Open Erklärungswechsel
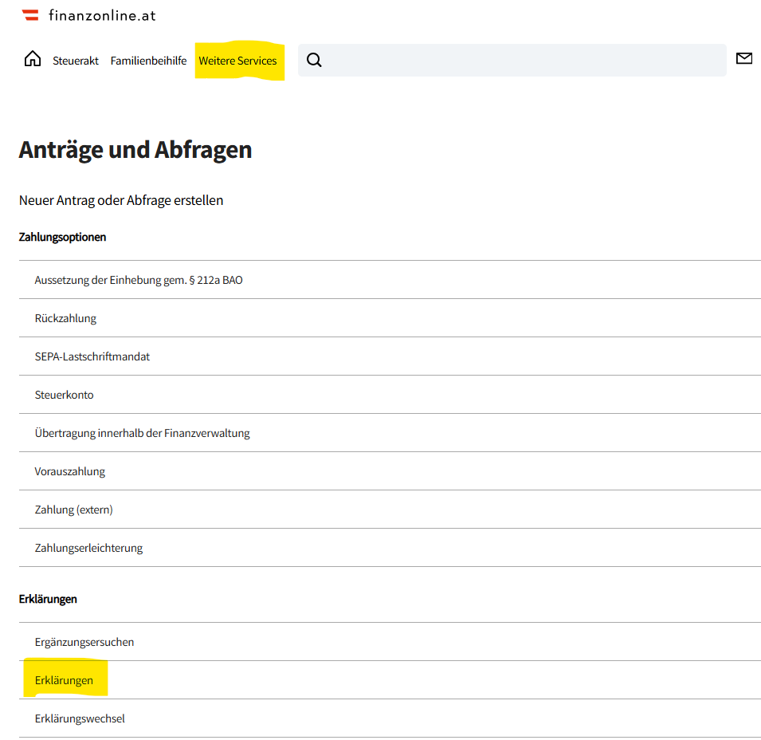 pos(80,718)
